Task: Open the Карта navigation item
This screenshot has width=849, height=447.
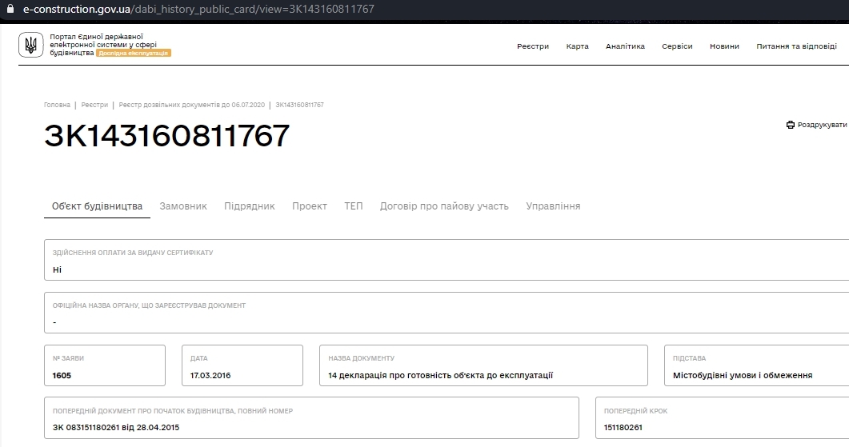Action: 577,46
